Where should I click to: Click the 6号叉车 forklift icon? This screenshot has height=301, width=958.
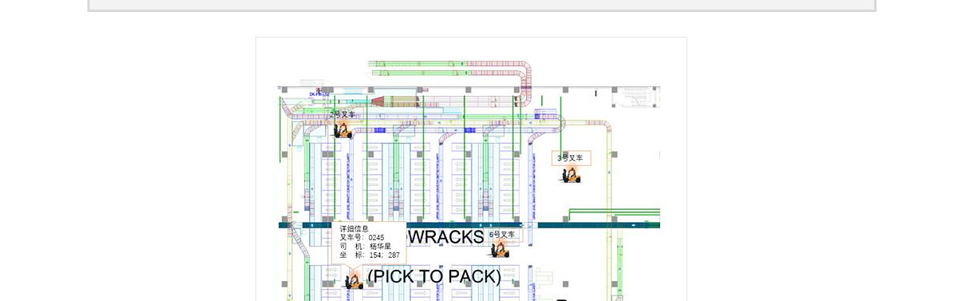coord(500,249)
